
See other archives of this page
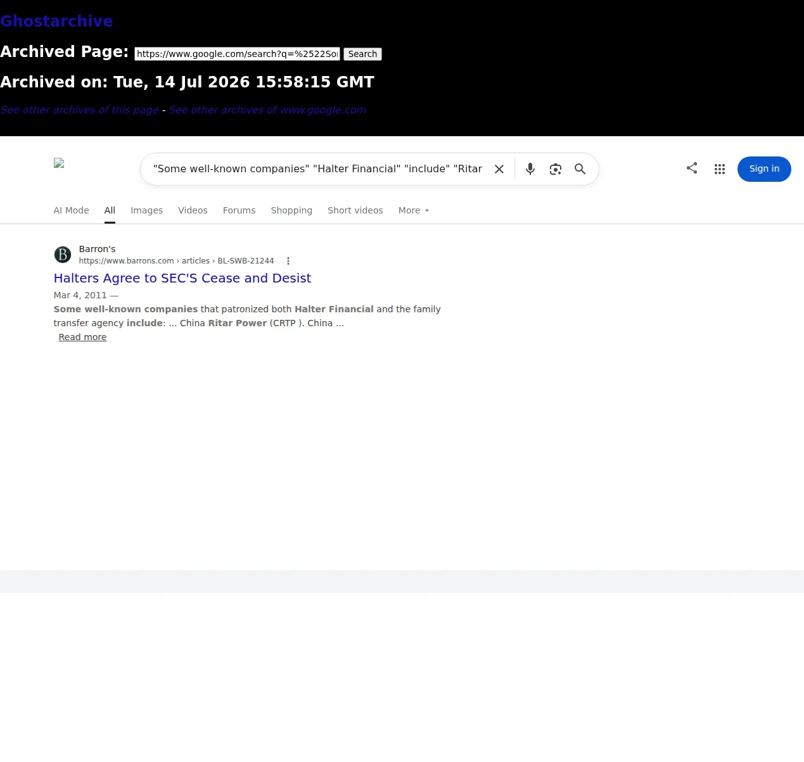tap(79, 110)
